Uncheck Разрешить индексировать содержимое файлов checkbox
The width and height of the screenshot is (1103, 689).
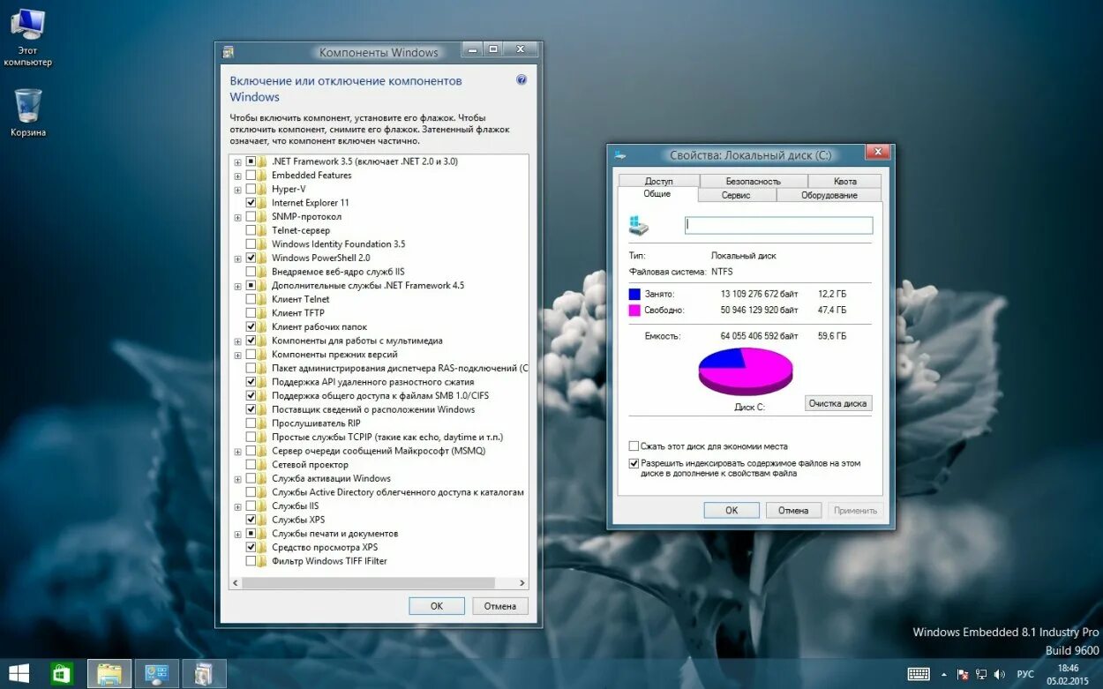pos(634,463)
